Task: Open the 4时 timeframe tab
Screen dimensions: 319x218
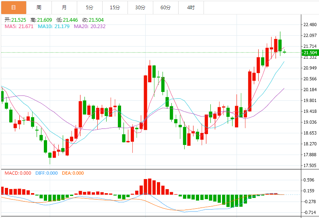Action: (x=191, y=8)
